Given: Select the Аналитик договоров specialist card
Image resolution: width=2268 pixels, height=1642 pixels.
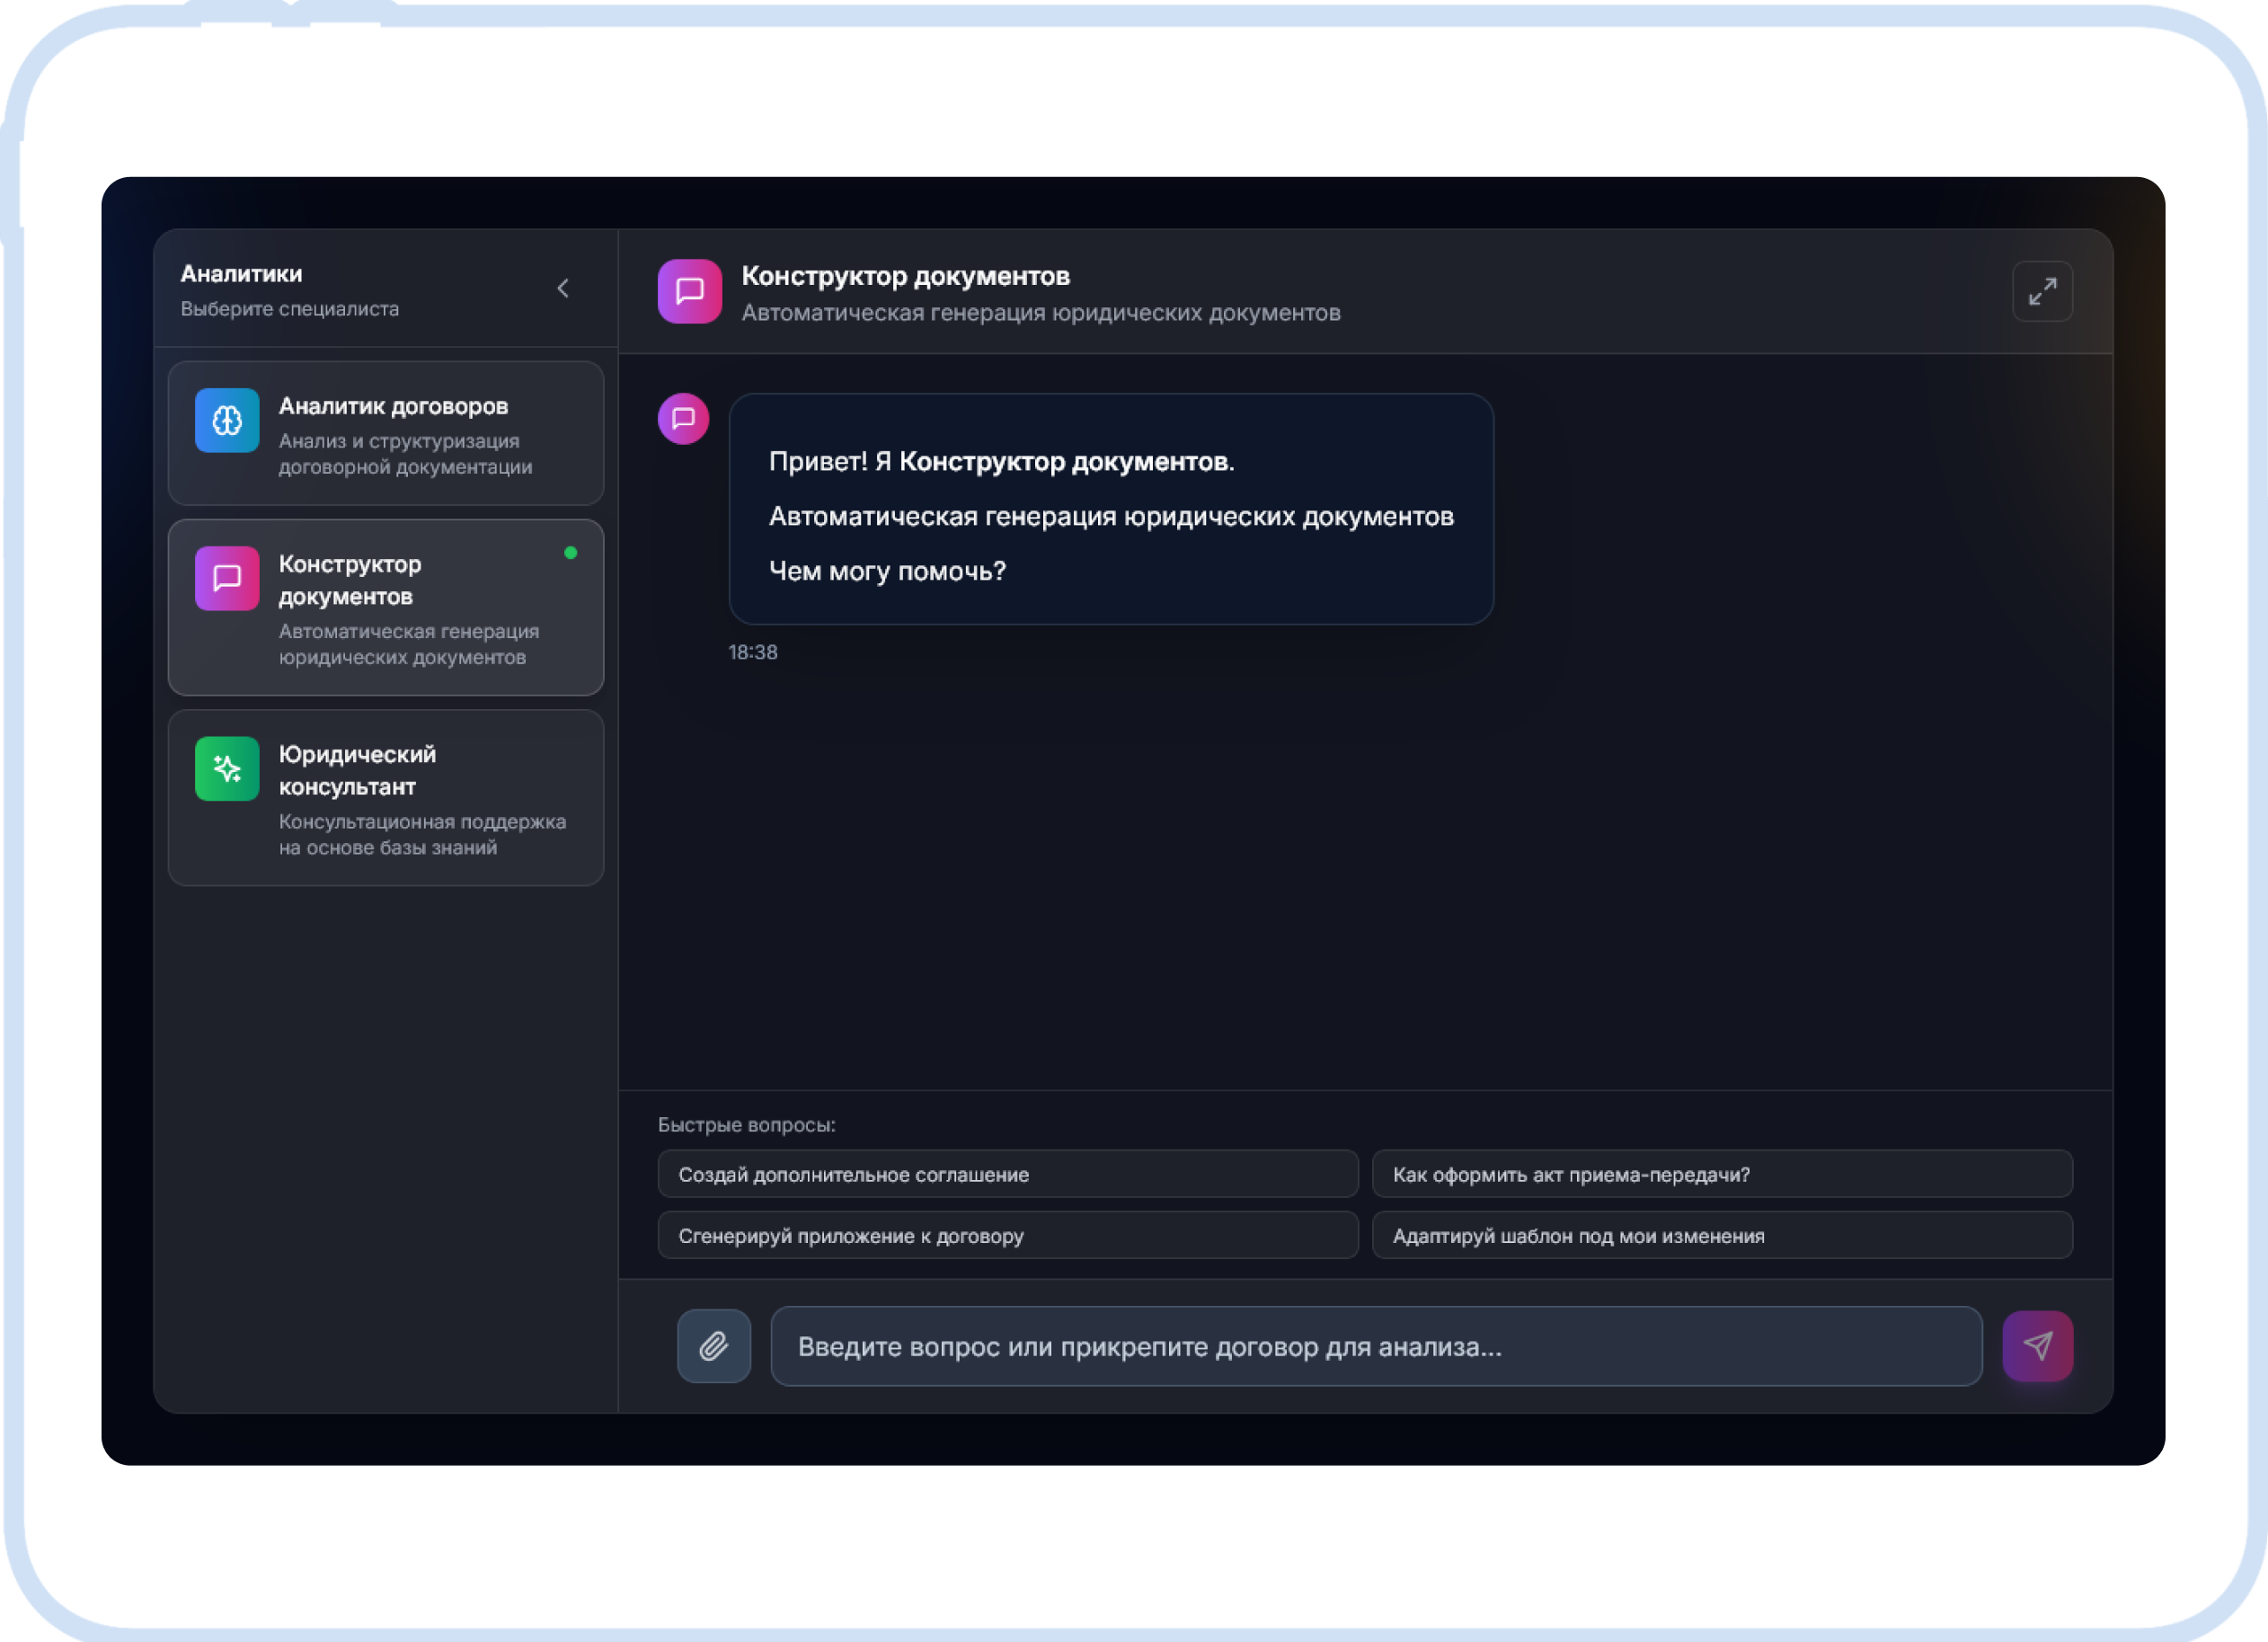Looking at the screenshot, I should [386, 434].
